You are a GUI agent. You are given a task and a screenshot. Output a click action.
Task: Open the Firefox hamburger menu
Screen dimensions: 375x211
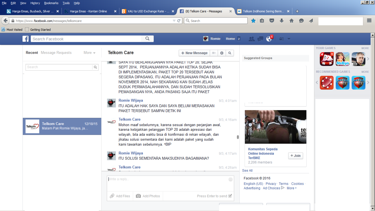tap(369, 21)
